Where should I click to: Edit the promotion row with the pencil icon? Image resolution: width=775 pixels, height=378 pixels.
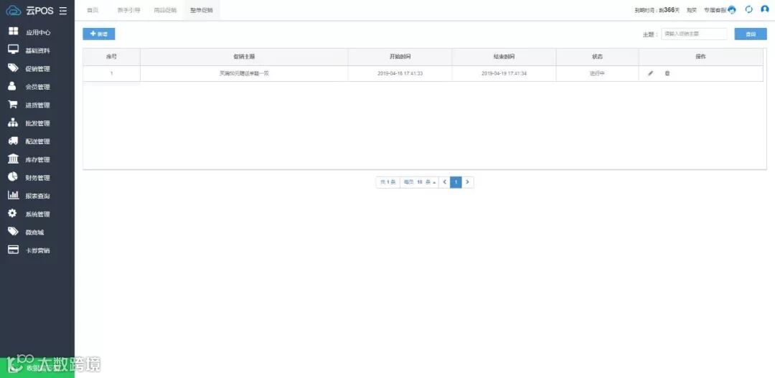(x=650, y=73)
